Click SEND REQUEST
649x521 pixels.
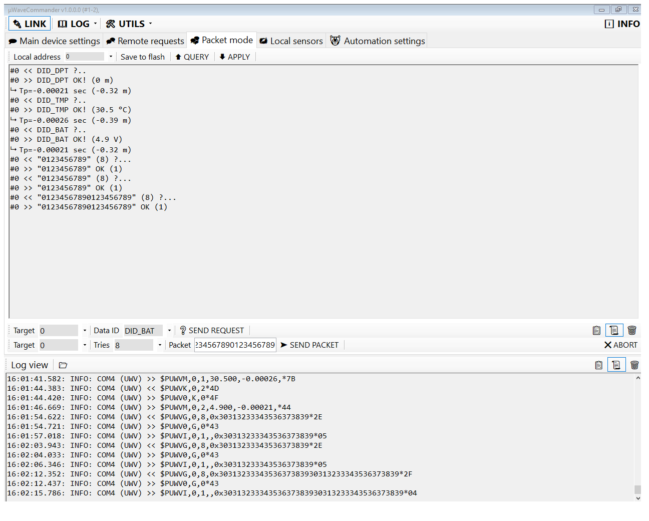212,331
